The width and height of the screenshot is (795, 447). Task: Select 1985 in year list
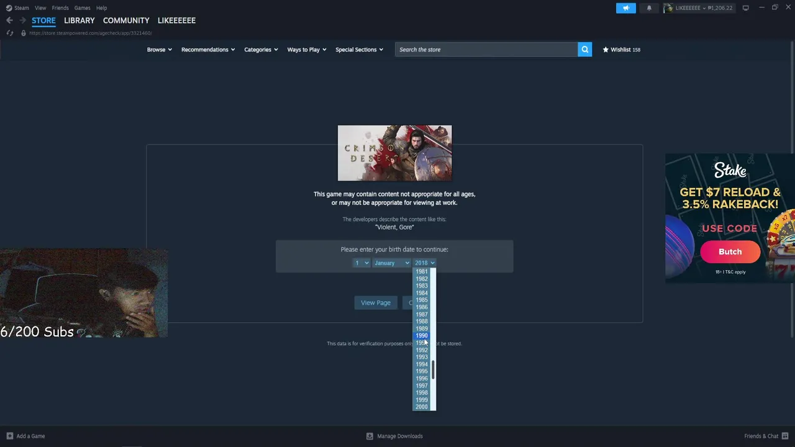pos(422,300)
